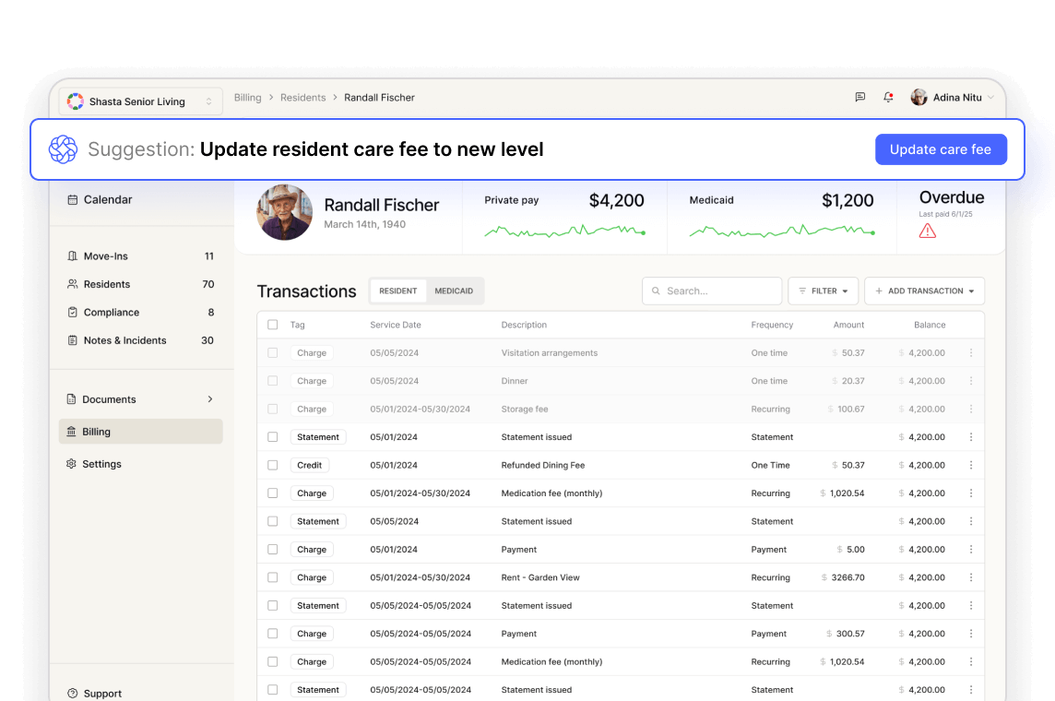Image resolution: width=1055 pixels, height=701 pixels.
Task: Check the Storage fee row checkbox
Action: tap(272, 410)
